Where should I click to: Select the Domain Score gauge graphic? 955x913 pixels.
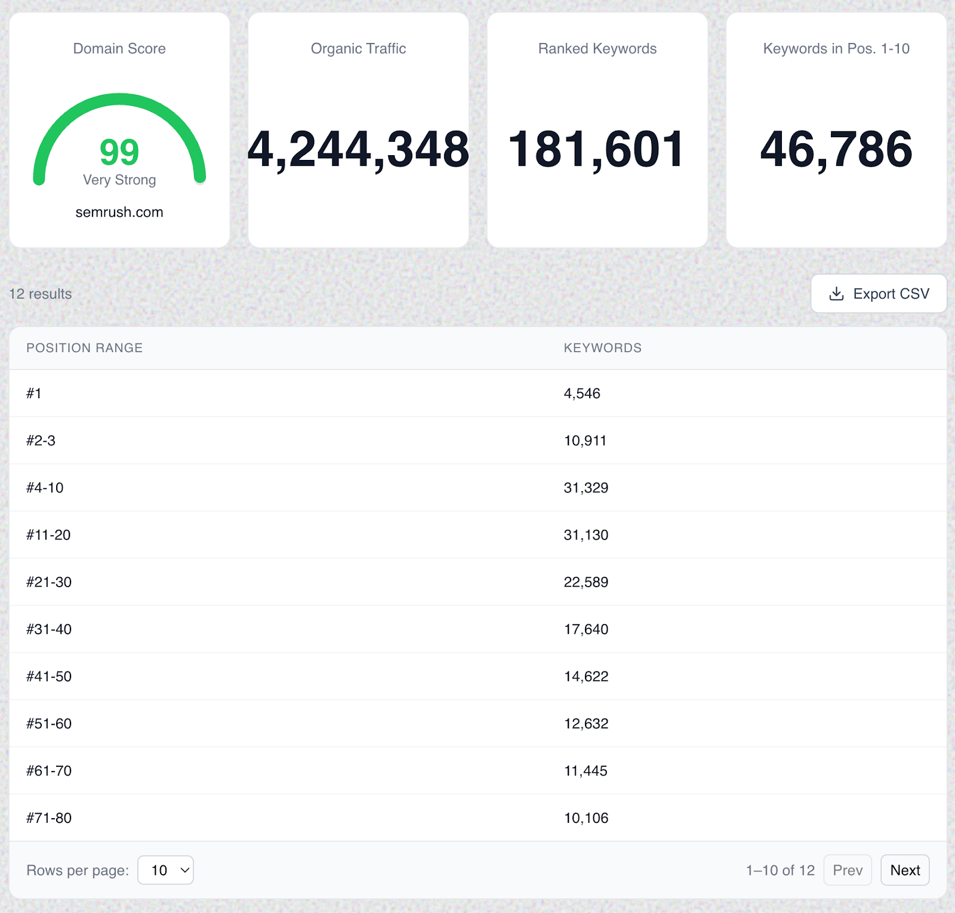(x=119, y=143)
